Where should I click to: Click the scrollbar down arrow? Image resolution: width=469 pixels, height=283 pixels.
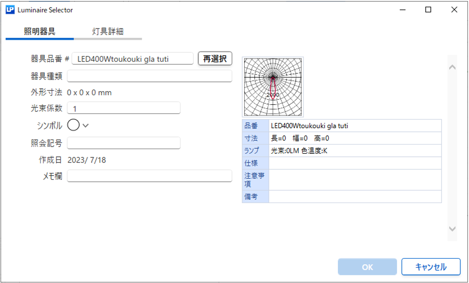(452, 229)
